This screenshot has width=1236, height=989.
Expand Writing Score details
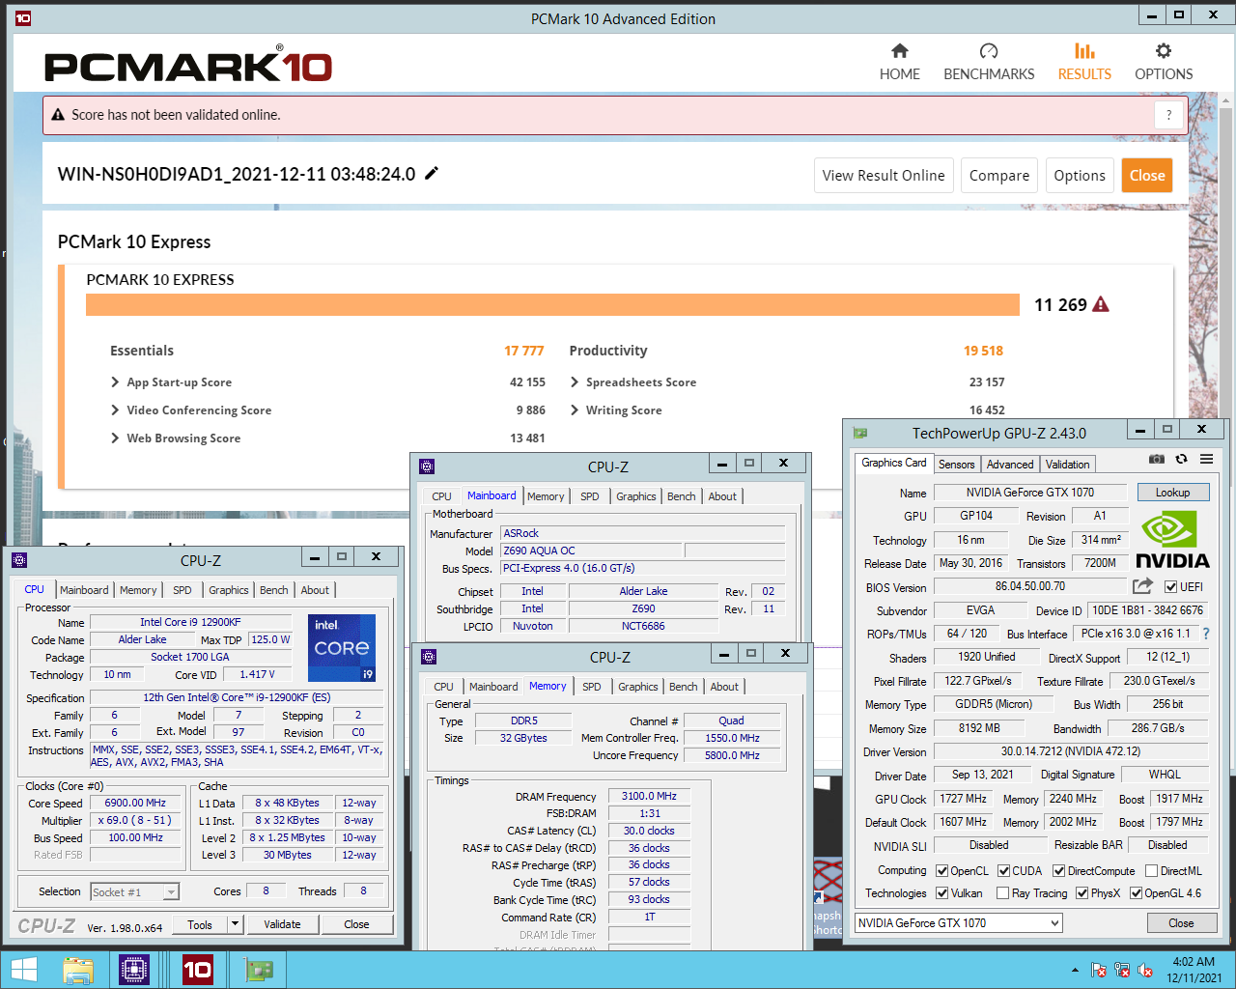(575, 410)
